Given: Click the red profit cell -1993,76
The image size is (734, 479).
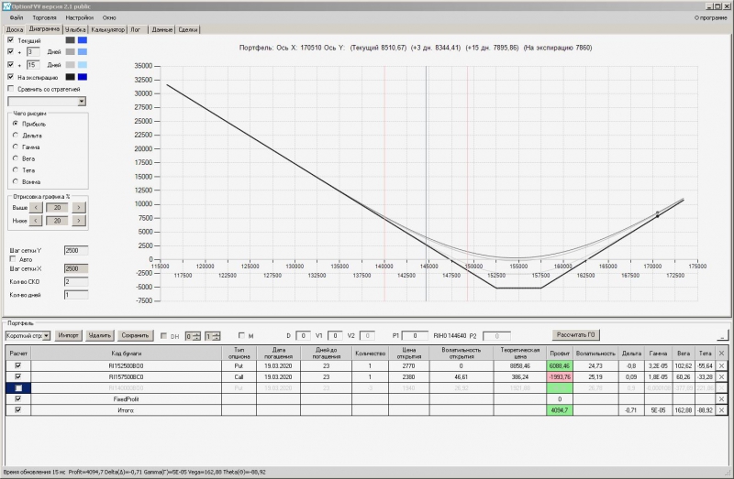Looking at the screenshot, I should click(x=560, y=377).
